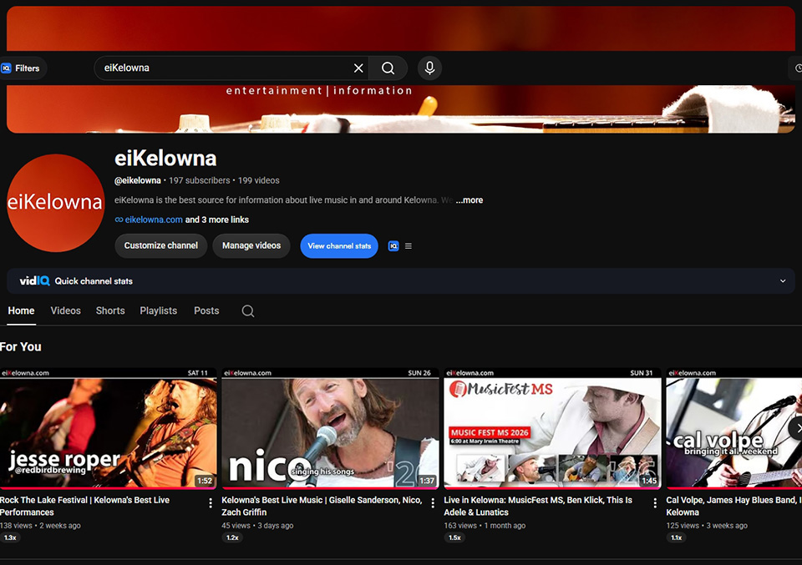The height and width of the screenshot is (565, 802).
Task: Click Customize channel button
Action: pos(161,245)
